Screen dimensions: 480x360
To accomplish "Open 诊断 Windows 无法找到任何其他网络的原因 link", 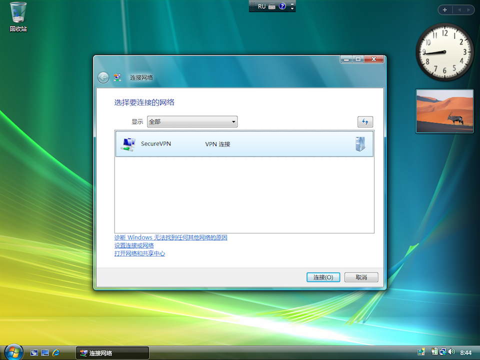I will (x=171, y=237).
